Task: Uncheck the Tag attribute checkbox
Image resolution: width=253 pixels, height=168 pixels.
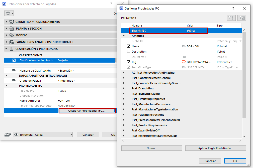Action: pos(129,62)
